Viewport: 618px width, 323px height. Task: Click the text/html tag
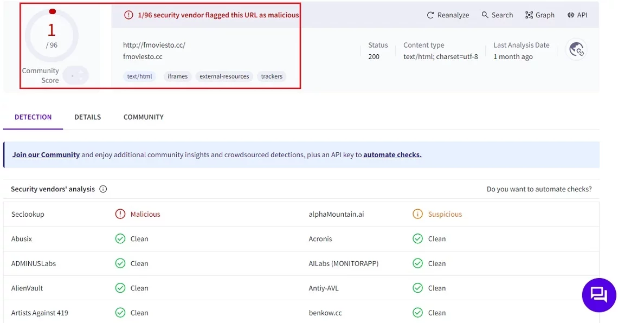(139, 76)
